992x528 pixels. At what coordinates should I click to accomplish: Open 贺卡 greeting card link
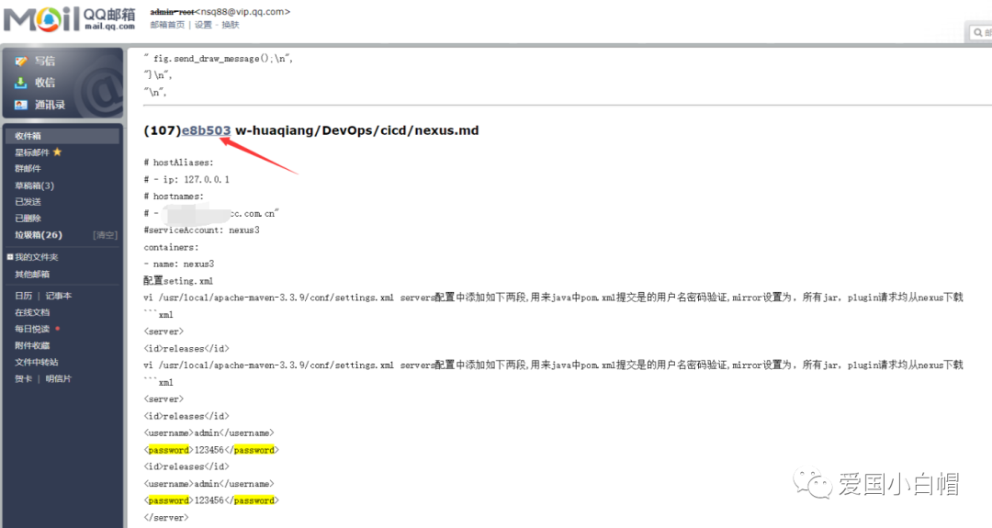[23, 378]
